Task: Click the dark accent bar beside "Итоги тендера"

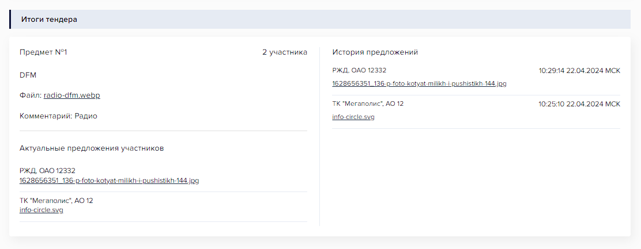Action: tap(10, 20)
